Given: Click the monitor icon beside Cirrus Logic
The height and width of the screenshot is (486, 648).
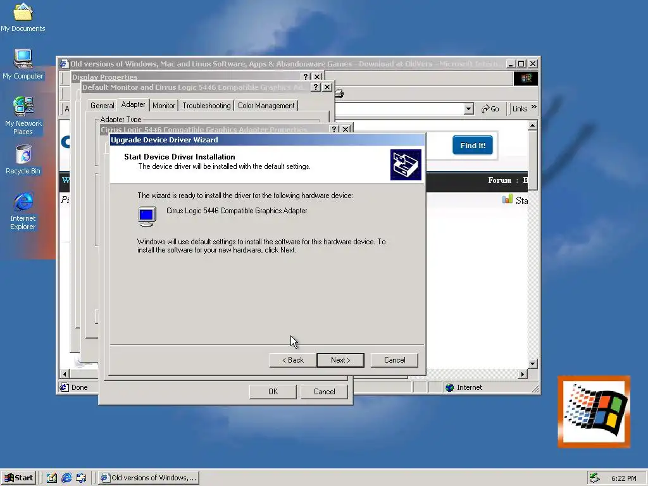Looking at the screenshot, I should point(147,216).
